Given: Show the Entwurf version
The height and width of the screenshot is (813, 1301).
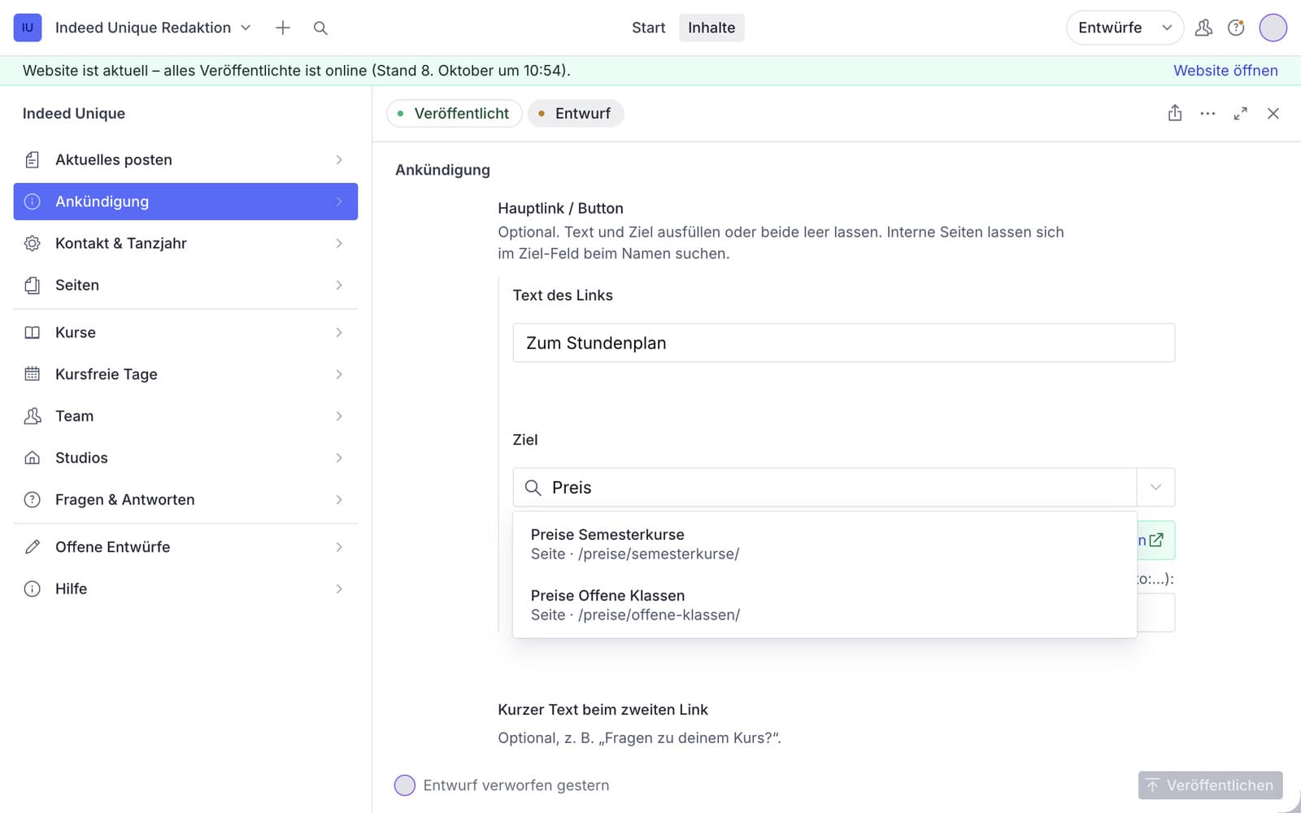Looking at the screenshot, I should [576, 114].
